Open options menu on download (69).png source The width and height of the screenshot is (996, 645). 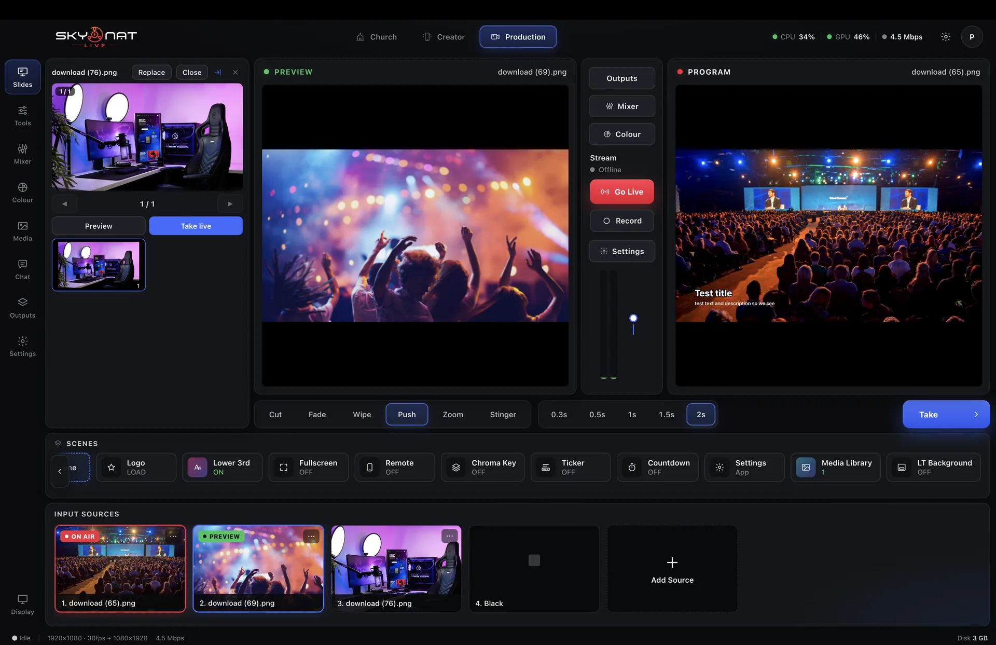tap(311, 536)
